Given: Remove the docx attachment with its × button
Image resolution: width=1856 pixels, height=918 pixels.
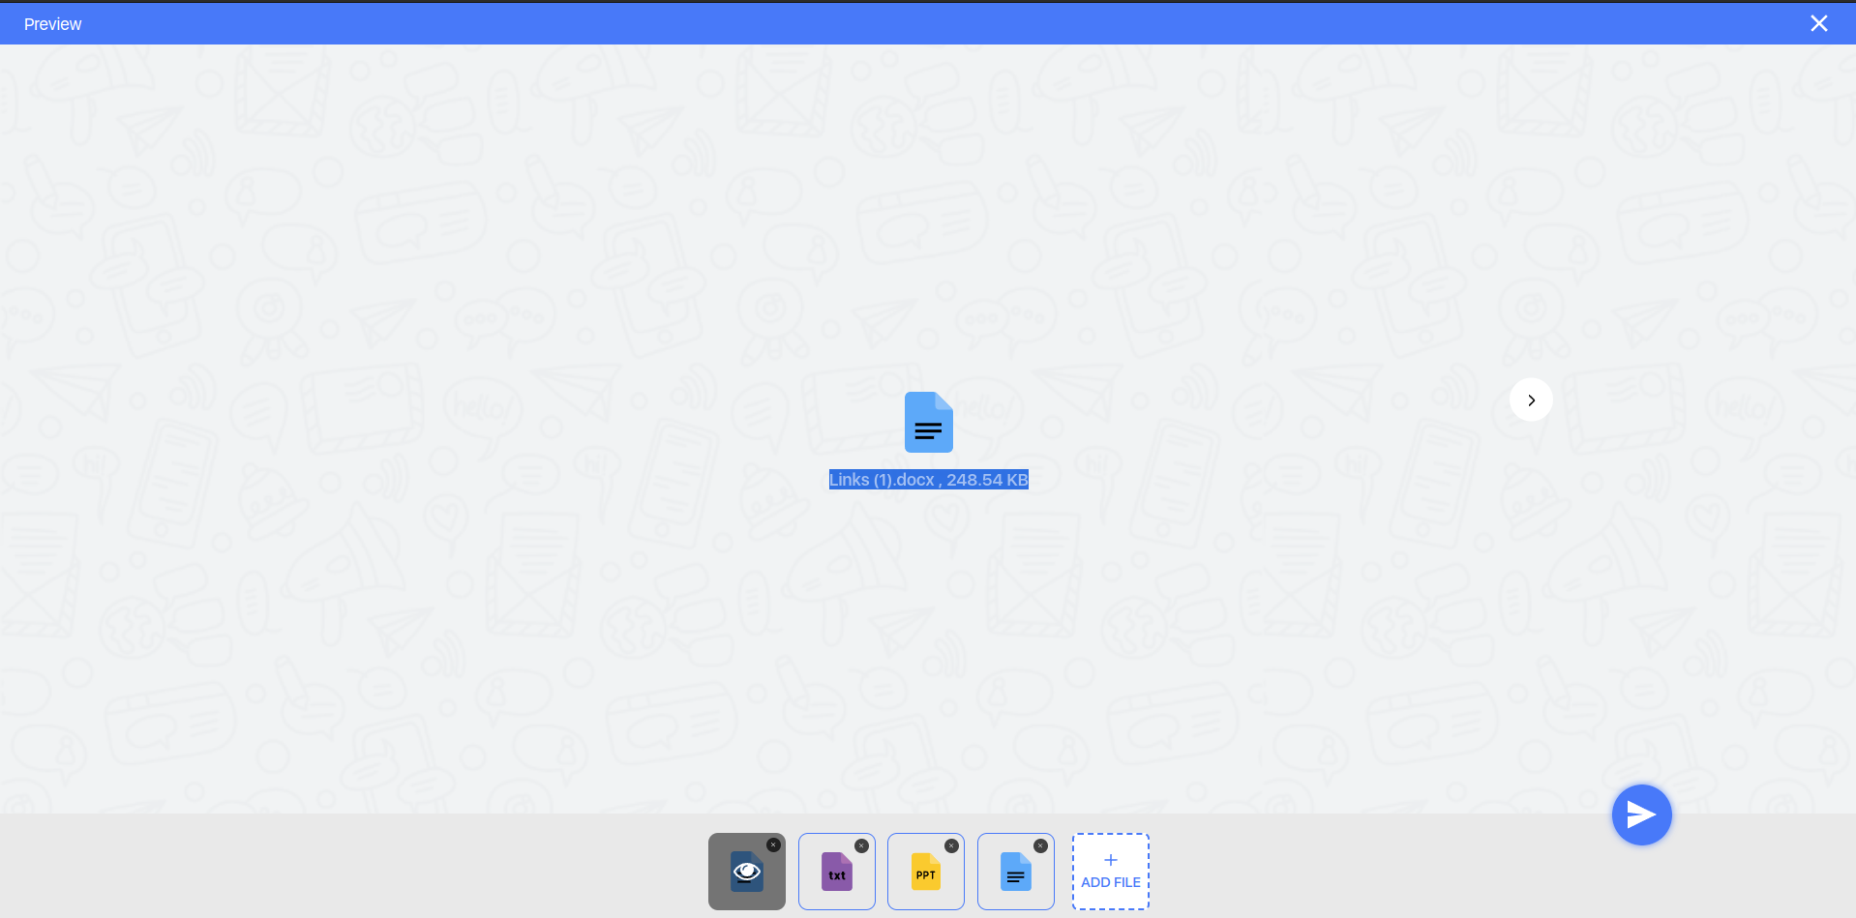Looking at the screenshot, I should (x=1040, y=844).
